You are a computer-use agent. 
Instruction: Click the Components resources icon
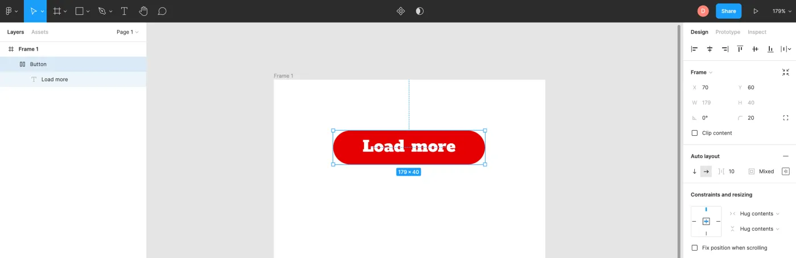click(400, 11)
